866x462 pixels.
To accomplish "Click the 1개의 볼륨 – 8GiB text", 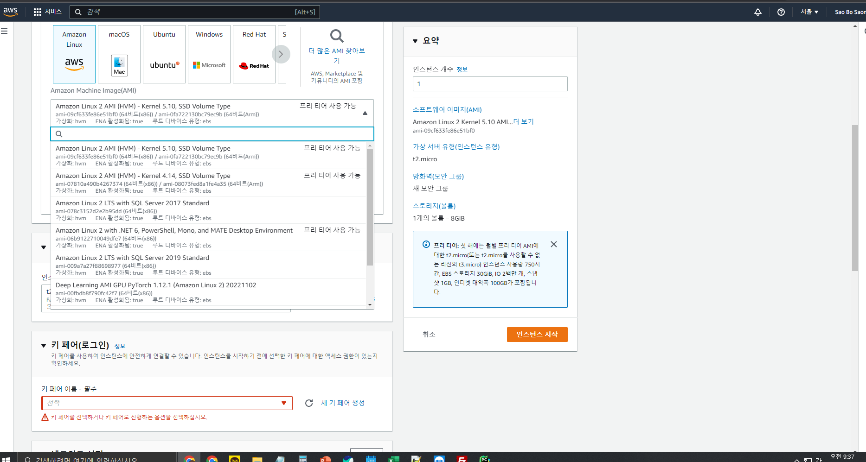I will [x=439, y=218].
